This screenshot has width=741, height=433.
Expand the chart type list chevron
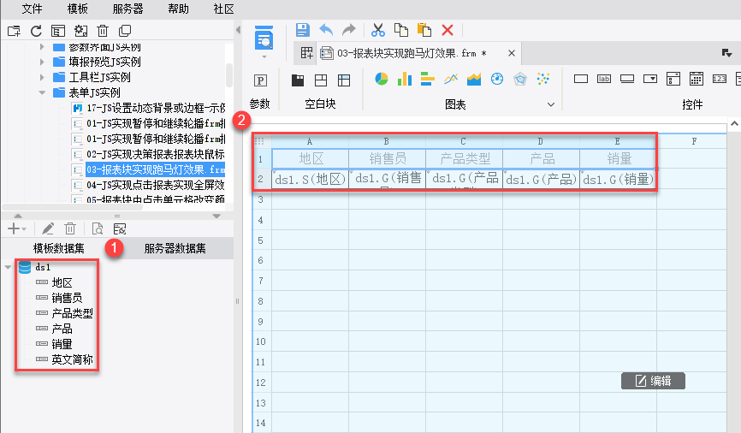point(551,104)
